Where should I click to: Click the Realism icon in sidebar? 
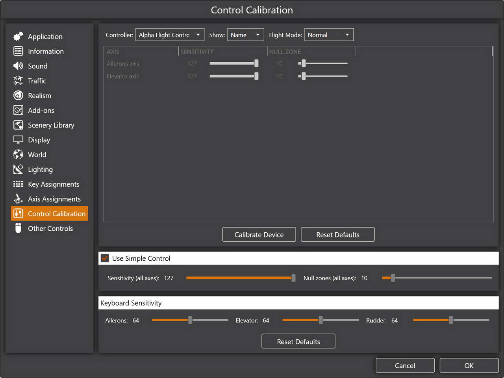[18, 96]
